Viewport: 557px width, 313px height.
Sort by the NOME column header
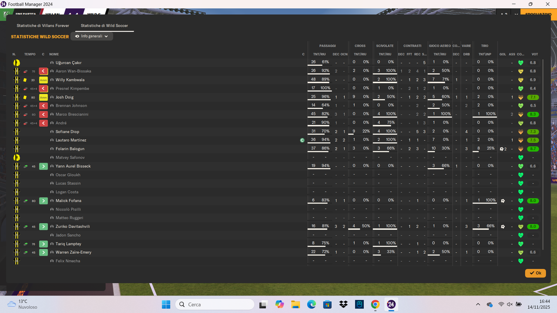coord(54,54)
